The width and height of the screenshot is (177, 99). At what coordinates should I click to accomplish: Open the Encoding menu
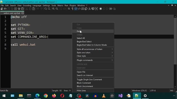27,5
